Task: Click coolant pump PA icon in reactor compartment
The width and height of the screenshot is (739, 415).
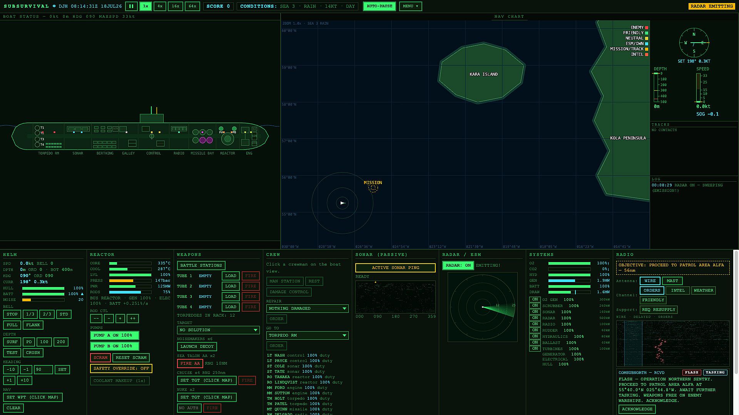Action: click(x=221, y=128)
